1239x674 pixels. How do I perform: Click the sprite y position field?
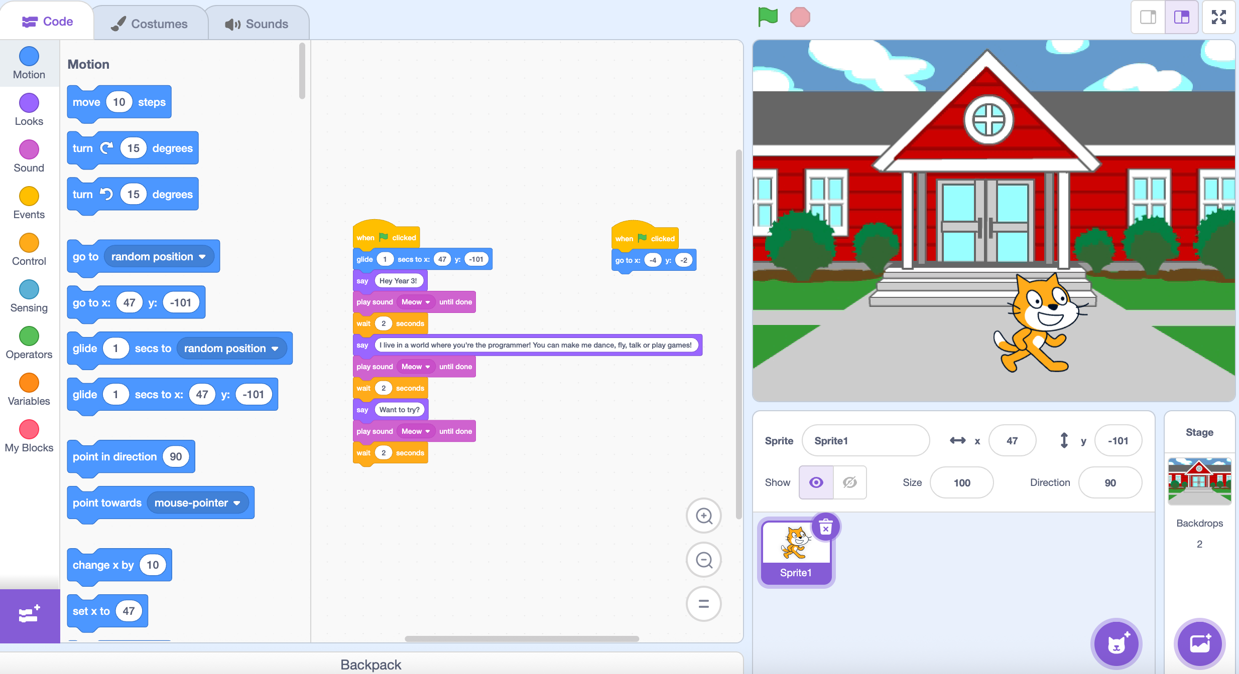[1119, 441]
